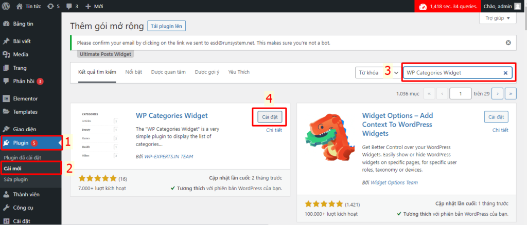Switch to the Được gợi ý tab
This screenshot has height=225, width=527.
click(207, 72)
